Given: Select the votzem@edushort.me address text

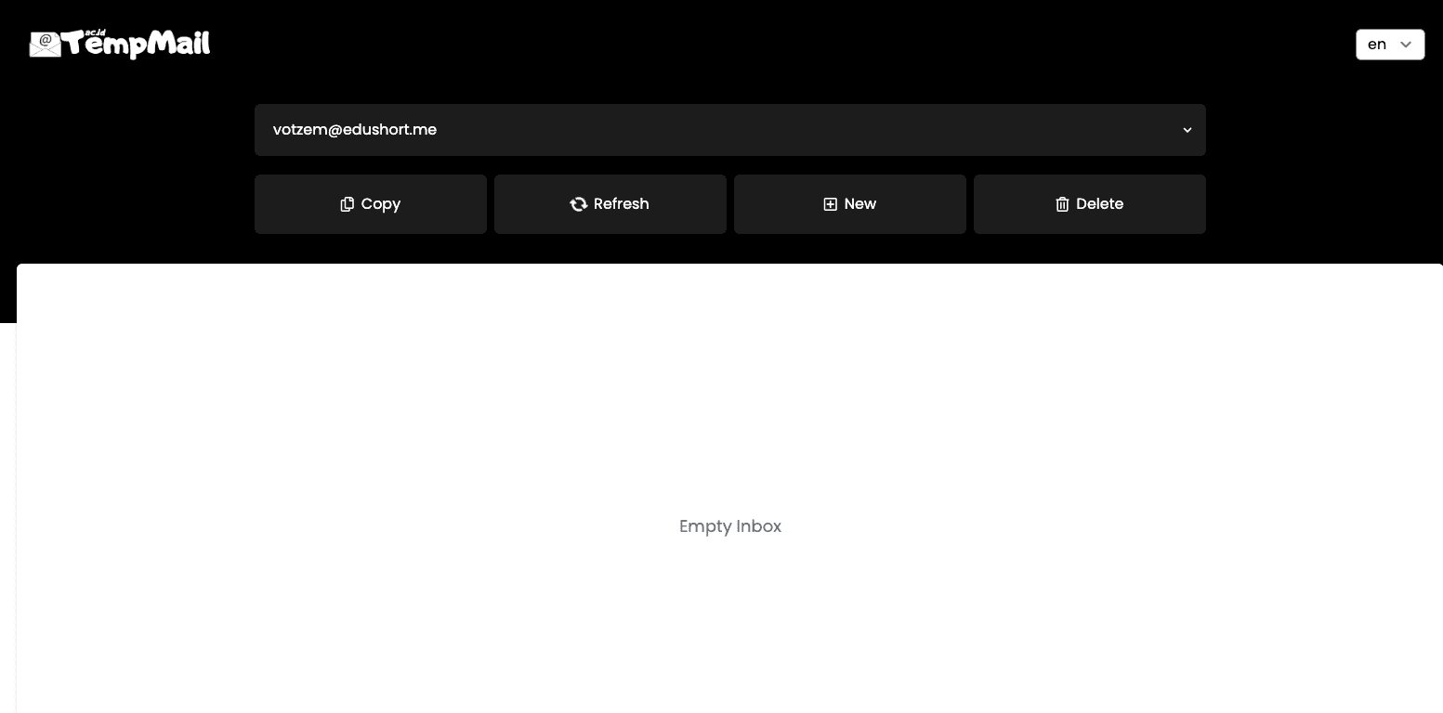Looking at the screenshot, I should 355,130.
